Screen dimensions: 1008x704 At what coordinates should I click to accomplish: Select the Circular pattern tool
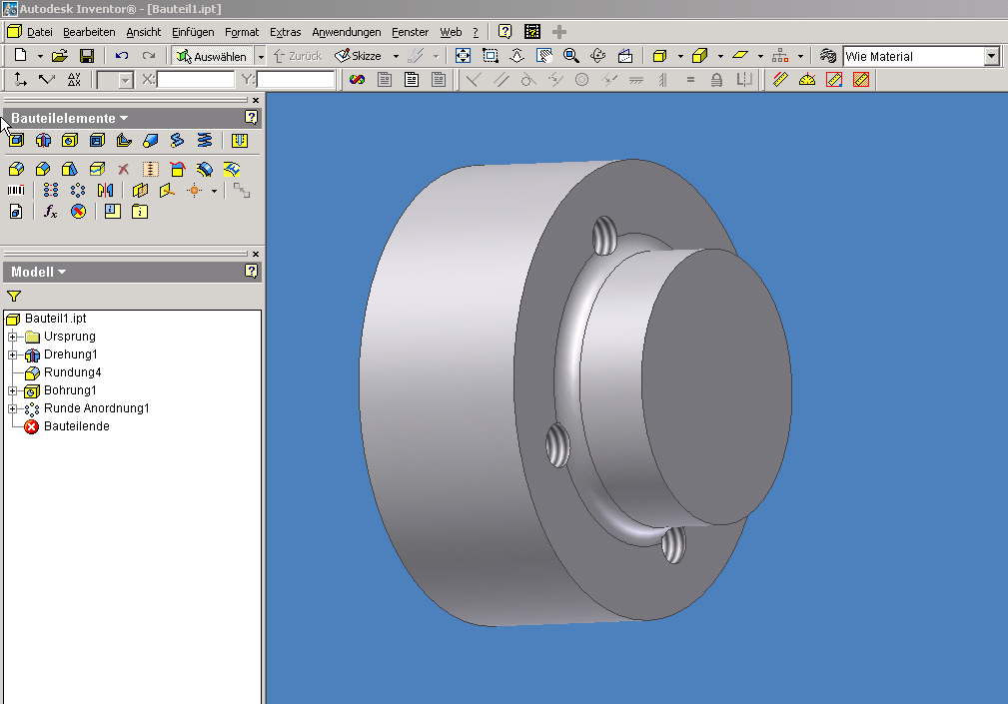pos(78,190)
